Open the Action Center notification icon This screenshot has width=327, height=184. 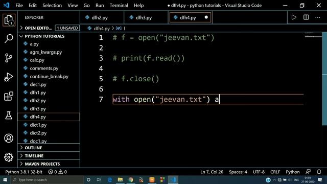320,179
